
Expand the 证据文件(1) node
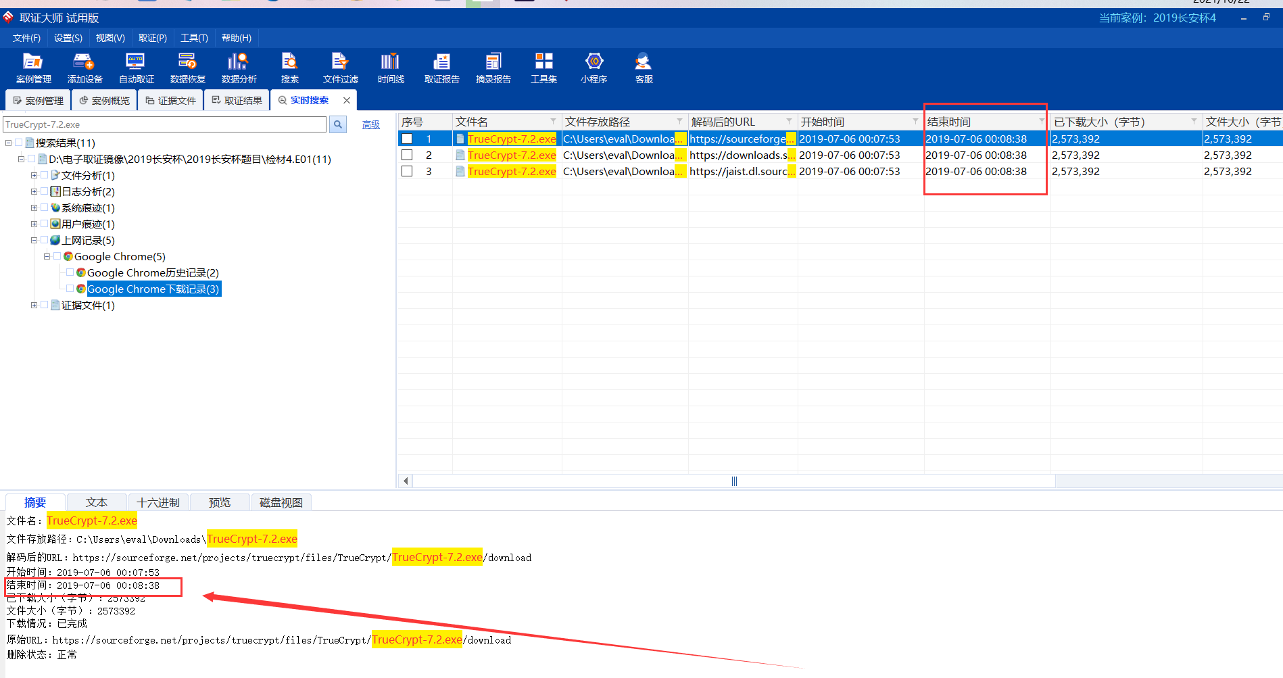click(x=34, y=305)
